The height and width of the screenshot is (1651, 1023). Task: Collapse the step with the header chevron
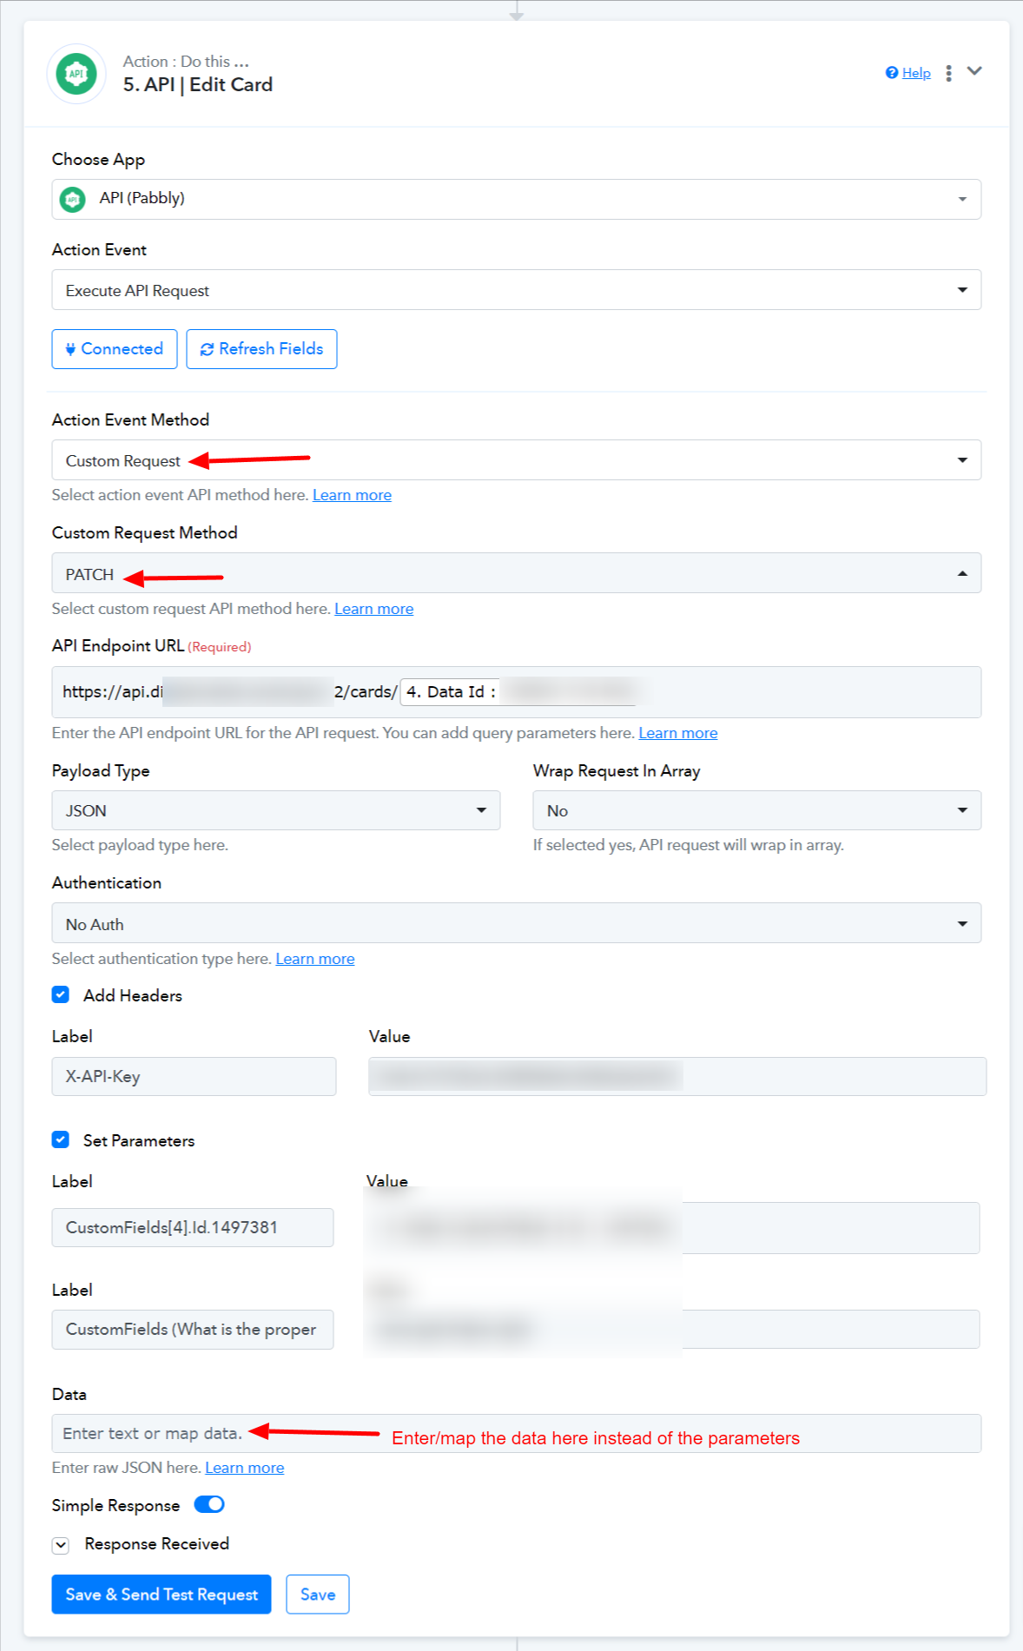point(974,71)
